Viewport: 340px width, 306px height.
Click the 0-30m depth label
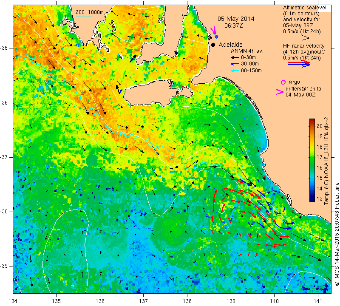pos(249,57)
